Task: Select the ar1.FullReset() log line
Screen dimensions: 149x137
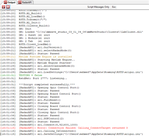Action: click(x=30, y=100)
